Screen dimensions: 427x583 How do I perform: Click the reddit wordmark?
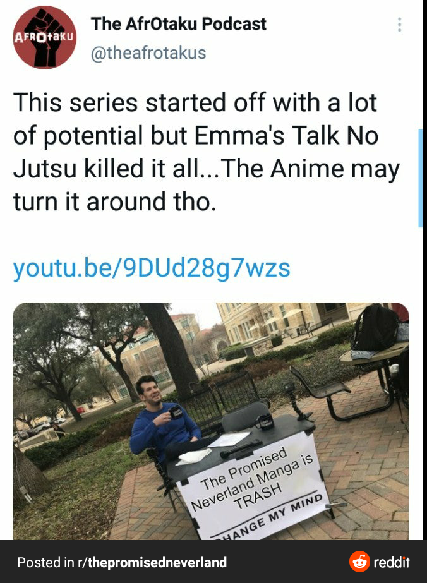point(391,562)
